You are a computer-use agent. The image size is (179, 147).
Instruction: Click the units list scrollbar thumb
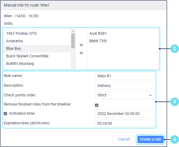click(x=73, y=41)
